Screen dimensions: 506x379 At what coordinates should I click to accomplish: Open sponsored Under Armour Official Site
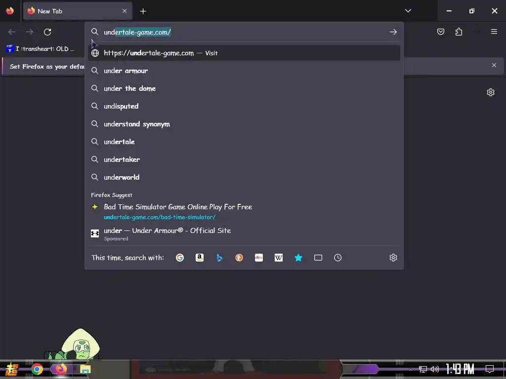pyautogui.click(x=244, y=234)
